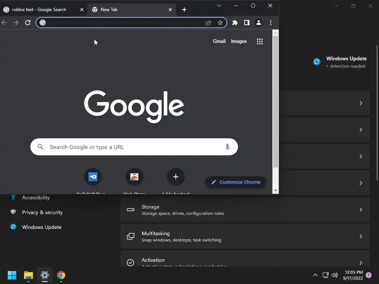
Task: Open the tab search dropdown arrow
Action: point(219,6)
